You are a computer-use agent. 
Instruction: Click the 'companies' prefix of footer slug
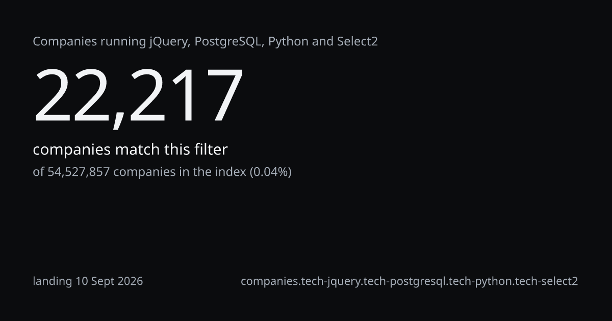(269, 281)
